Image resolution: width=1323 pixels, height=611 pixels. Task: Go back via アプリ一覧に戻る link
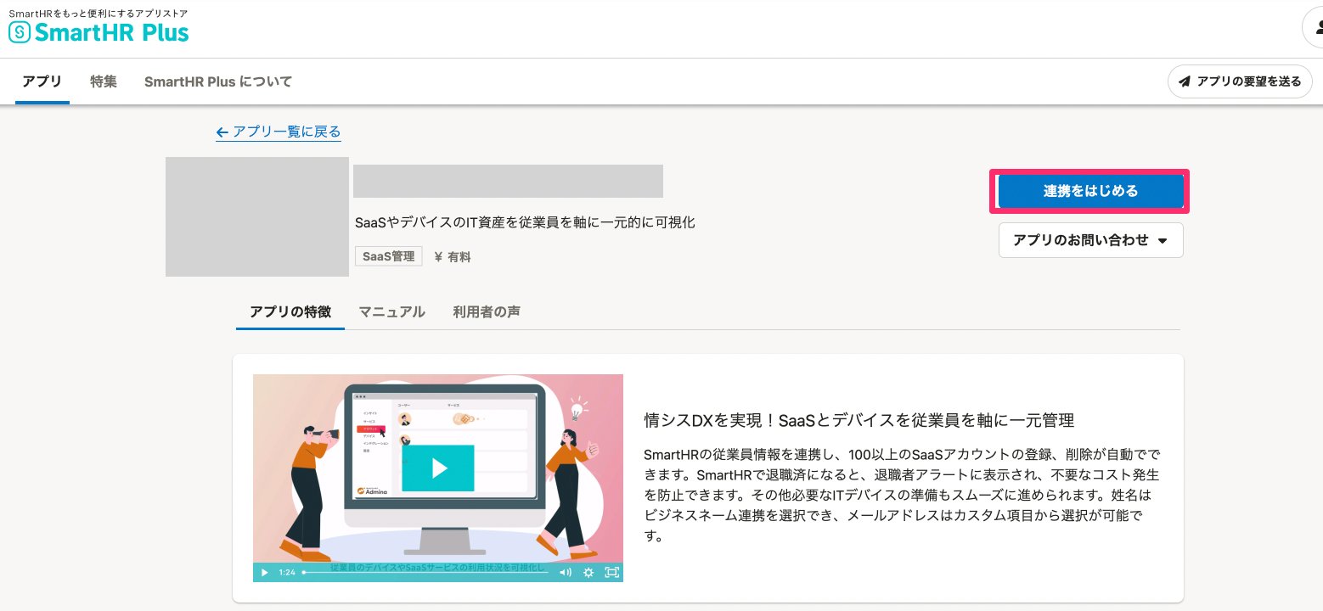click(x=279, y=132)
